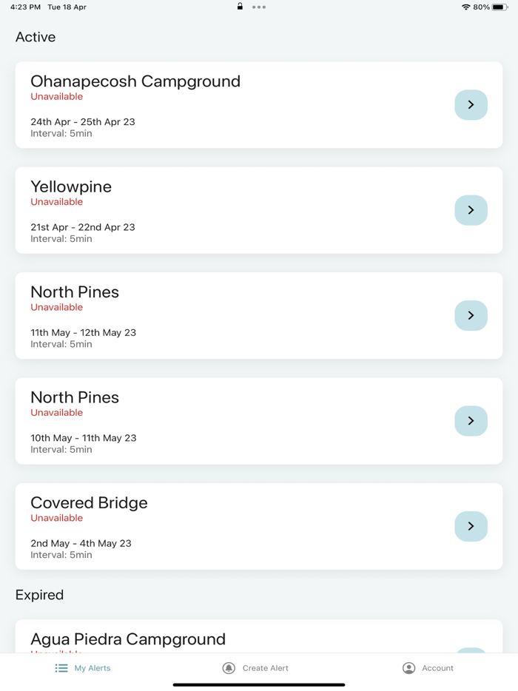Tap the home indicator bar
The image size is (518, 691).
(259, 684)
